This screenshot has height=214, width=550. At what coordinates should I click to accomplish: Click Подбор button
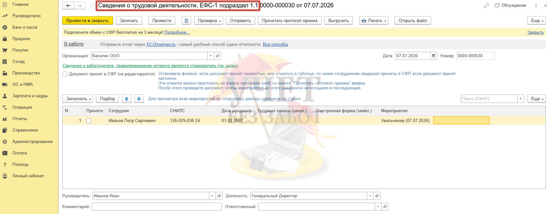108,99
